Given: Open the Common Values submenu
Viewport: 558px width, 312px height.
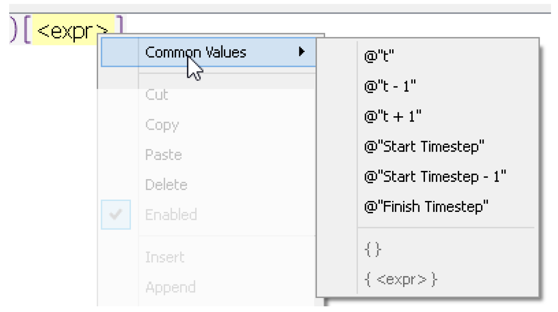Looking at the screenshot, I should coord(196,52).
